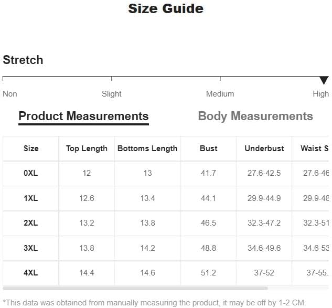Select the 3XL size row header
Image resolution: width=332 pixels, height=308 pixels.
(x=31, y=248)
